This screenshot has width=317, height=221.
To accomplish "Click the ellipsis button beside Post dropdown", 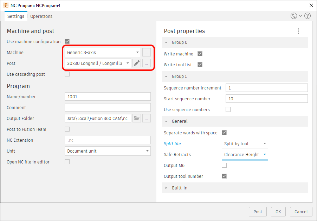I will pos(147,63).
